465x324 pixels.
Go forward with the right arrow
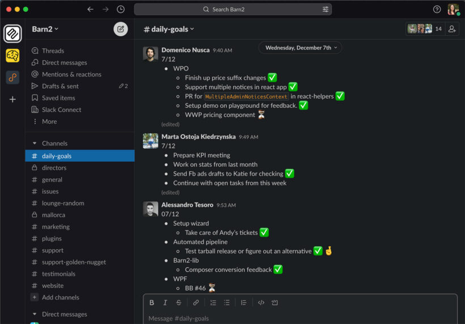pos(105,9)
